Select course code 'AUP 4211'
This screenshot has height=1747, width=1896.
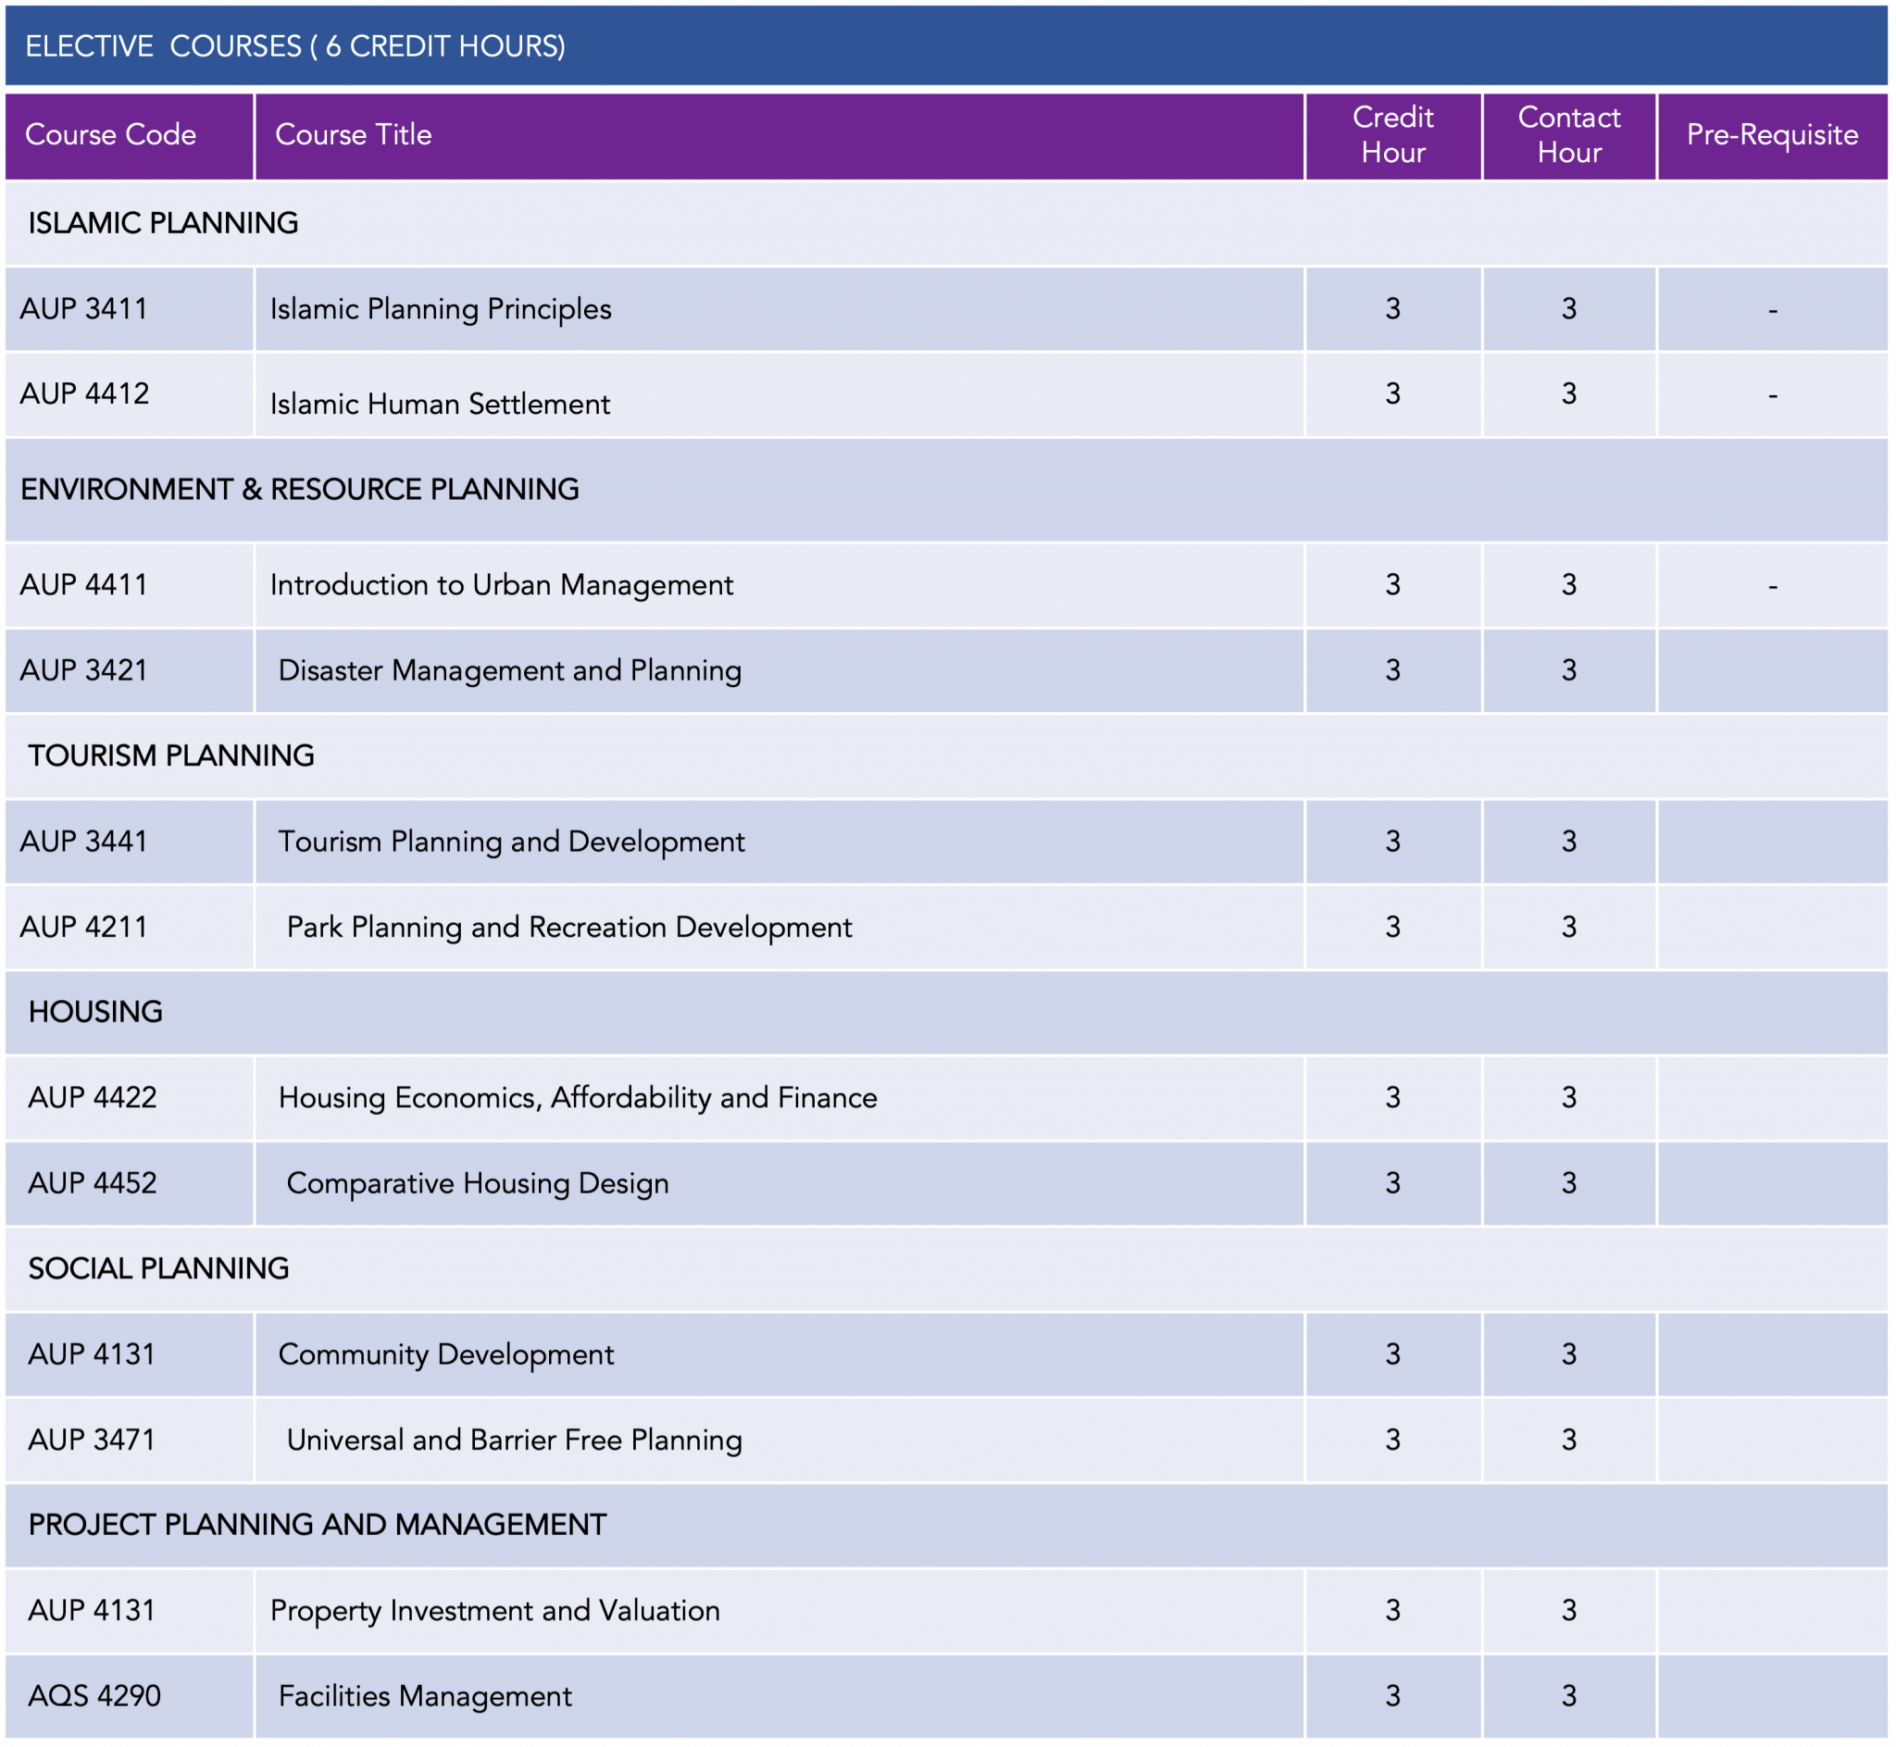coord(84,928)
